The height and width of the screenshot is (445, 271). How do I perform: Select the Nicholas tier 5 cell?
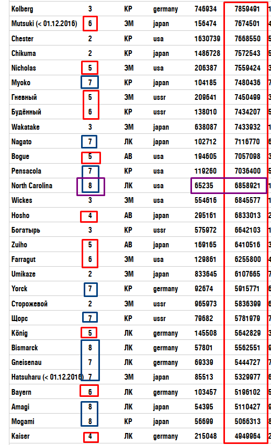click(x=90, y=68)
